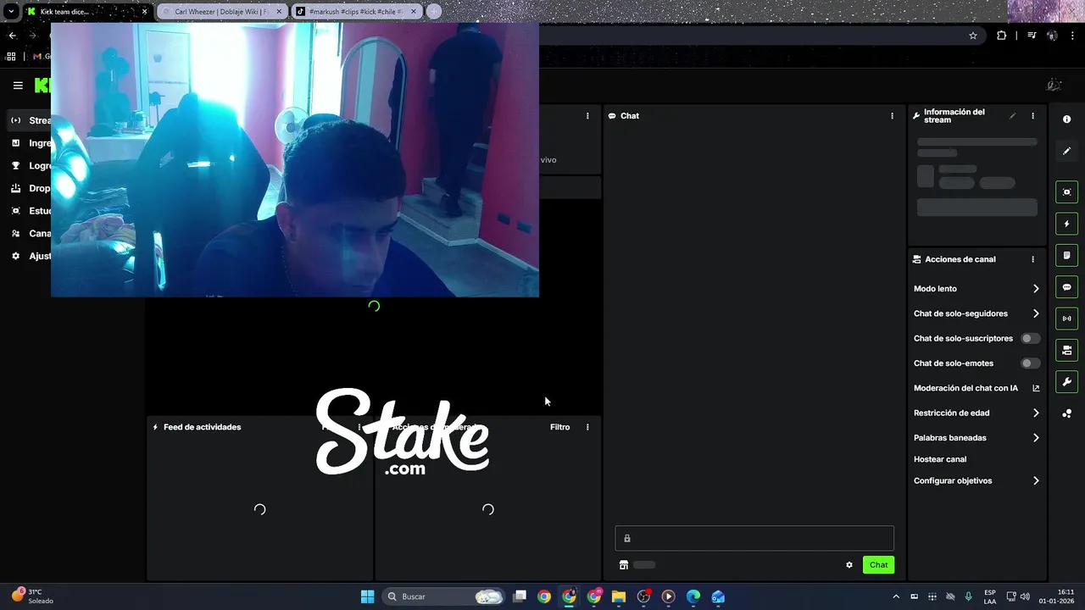Open the Windows Start menu
1085x610 pixels.
367,596
